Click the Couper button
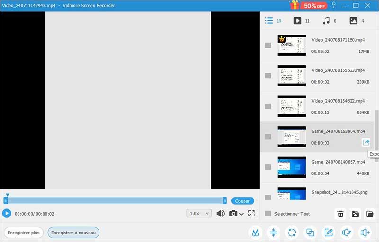Screen dimensions: 379x242 tap(243, 201)
